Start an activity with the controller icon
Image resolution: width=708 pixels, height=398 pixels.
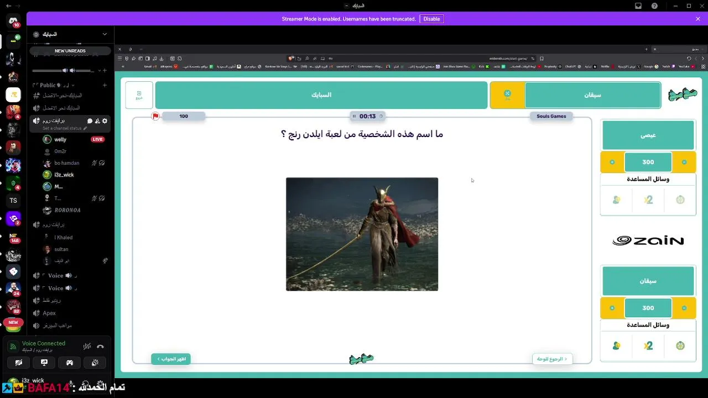pyautogui.click(x=70, y=363)
